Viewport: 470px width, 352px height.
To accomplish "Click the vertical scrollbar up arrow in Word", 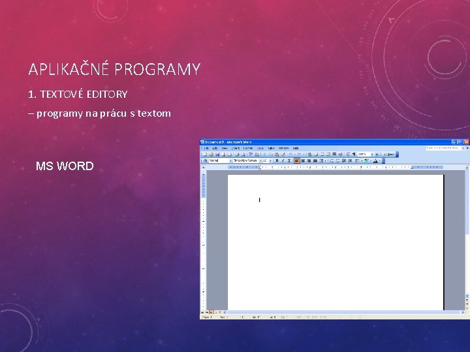I will (x=467, y=169).
